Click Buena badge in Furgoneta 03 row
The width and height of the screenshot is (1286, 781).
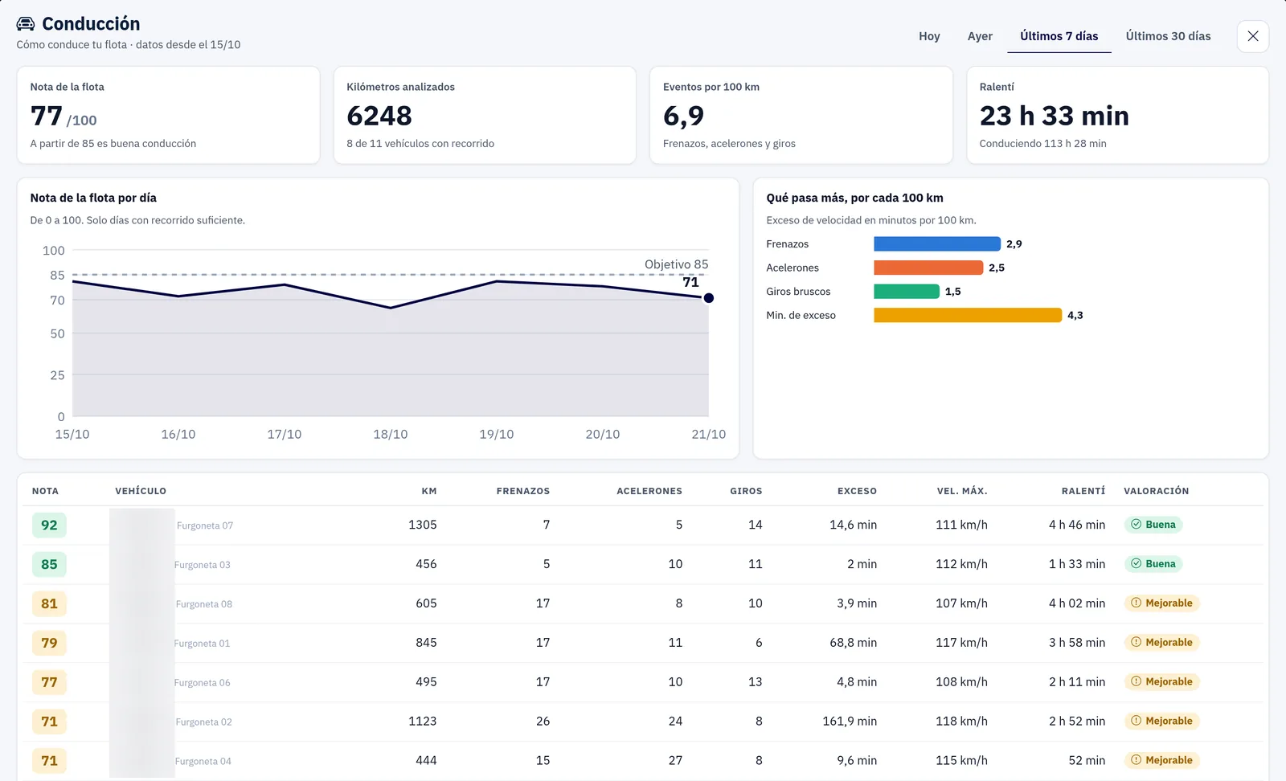1153,564
